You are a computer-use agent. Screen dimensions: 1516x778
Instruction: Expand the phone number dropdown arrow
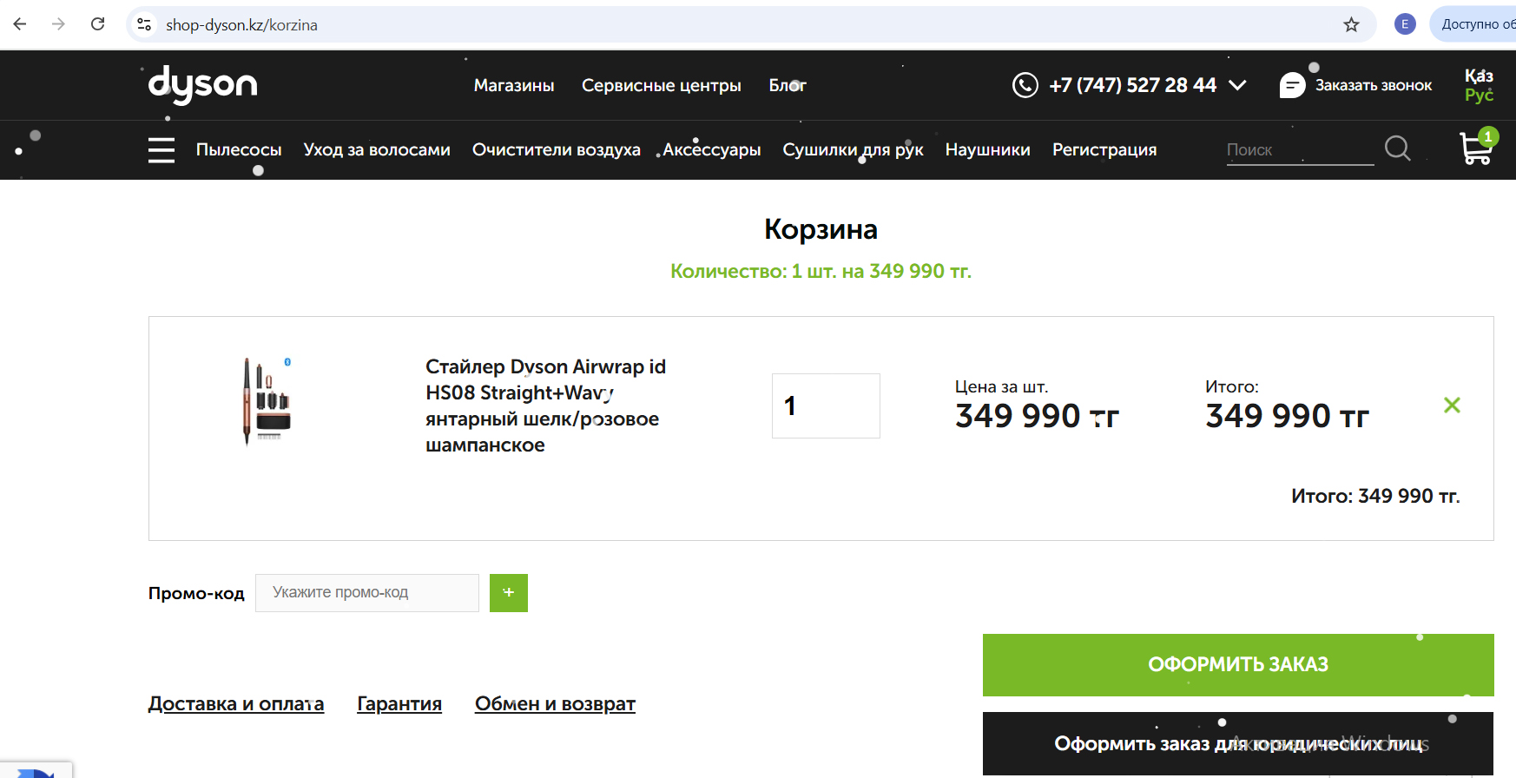[x=1238, y=85]
